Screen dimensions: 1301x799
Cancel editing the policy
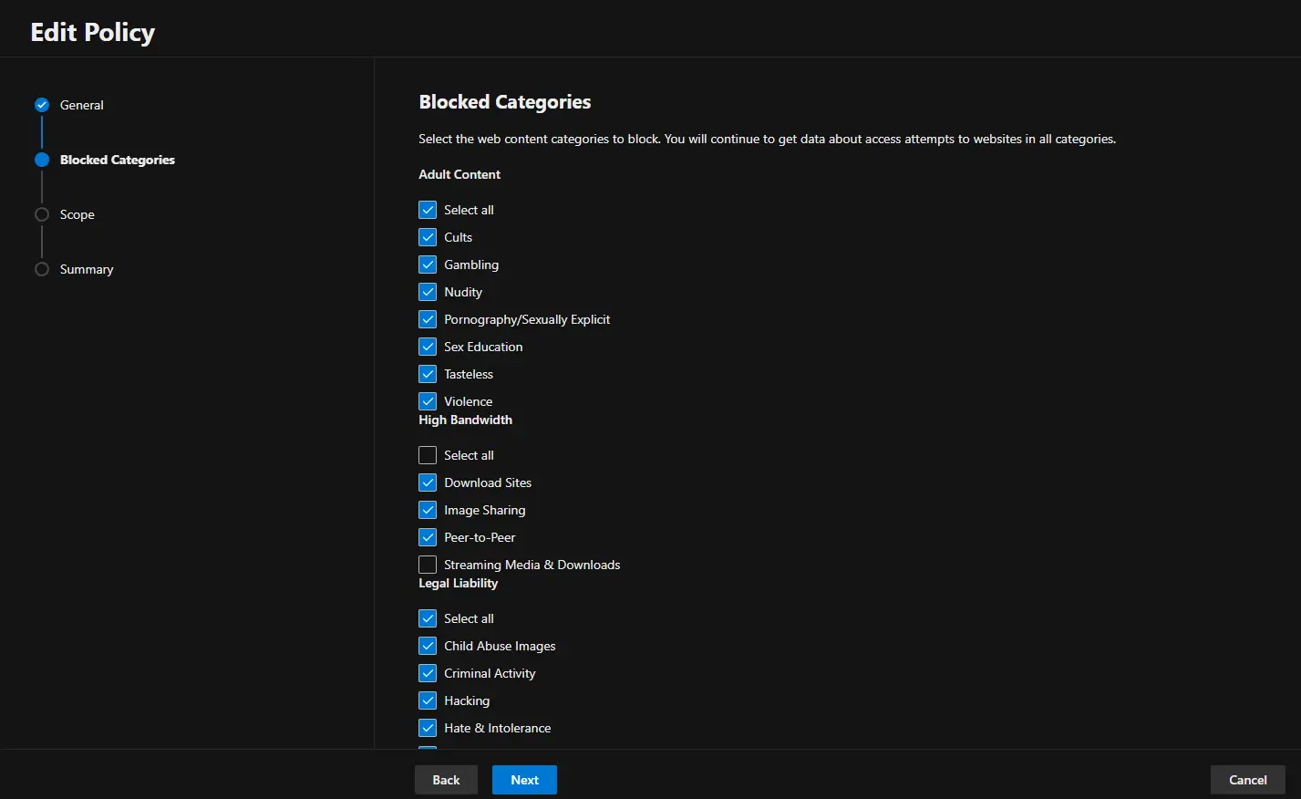tap(1247, 779)
